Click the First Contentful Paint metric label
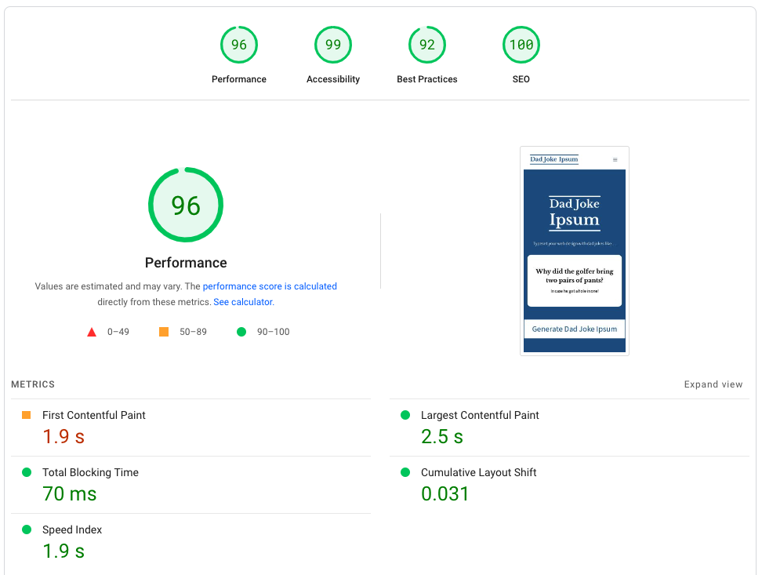The height and width of the screenshot is (575, 762). pyautogui.click(x=94, y=415)
